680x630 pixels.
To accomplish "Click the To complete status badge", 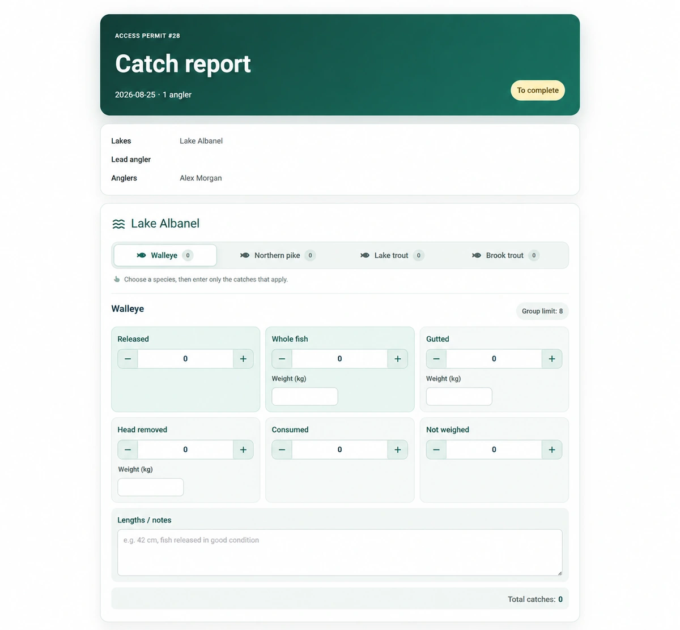I will (538, 90).
